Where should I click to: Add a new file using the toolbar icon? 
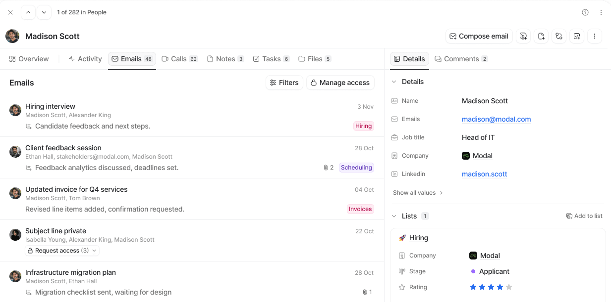541,36
